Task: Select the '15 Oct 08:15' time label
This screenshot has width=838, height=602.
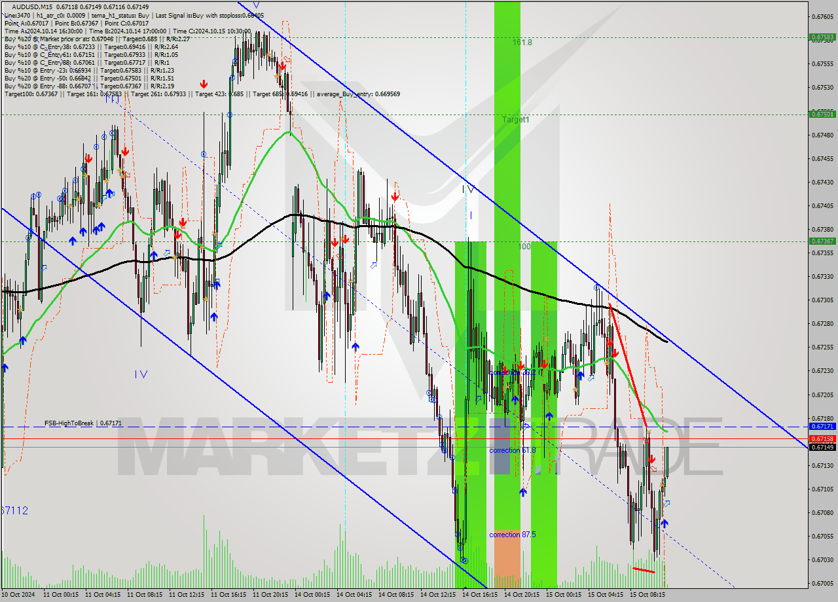Action: [647, 595]
